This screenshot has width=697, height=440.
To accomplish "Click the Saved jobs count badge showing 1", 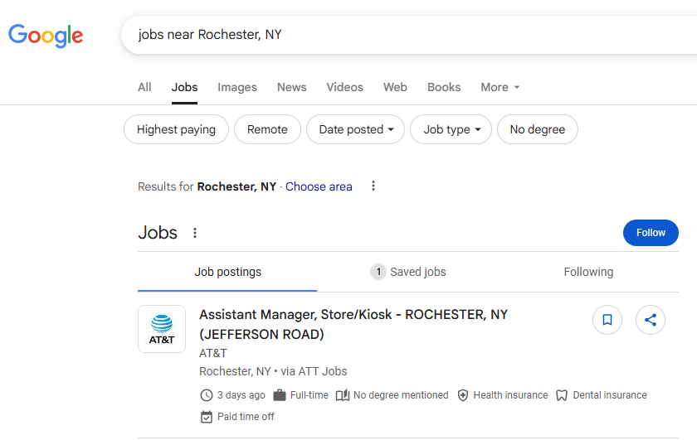I will [x=378, y=272].
